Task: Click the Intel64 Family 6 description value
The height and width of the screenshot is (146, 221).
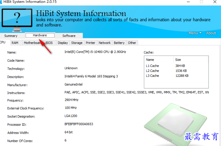Action: click(91, 76)
